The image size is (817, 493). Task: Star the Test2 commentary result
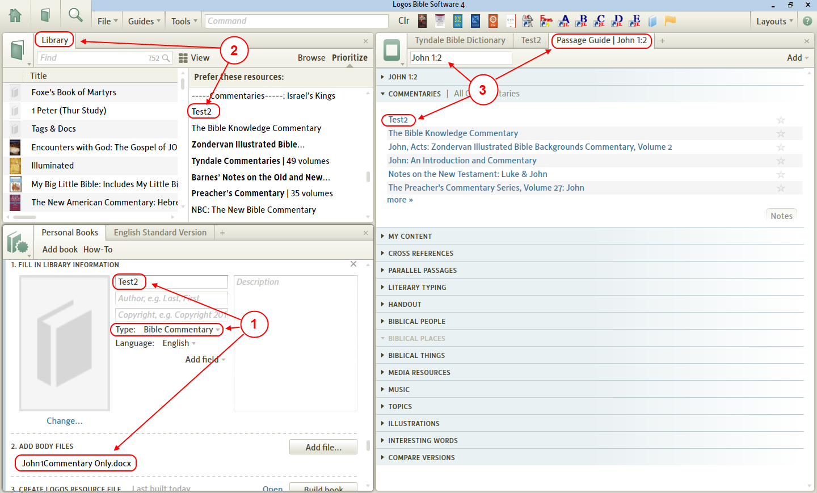point(781,120)
